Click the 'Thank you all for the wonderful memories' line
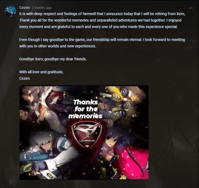This screenshot has width=199, height=188. (100, 20)
